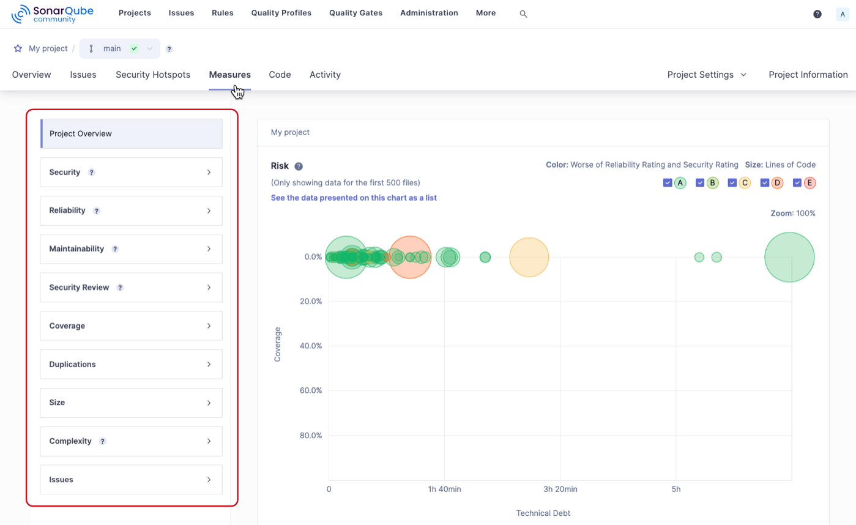
Task: Click the SonarQube community logo
Action: [x=52, y=13]
